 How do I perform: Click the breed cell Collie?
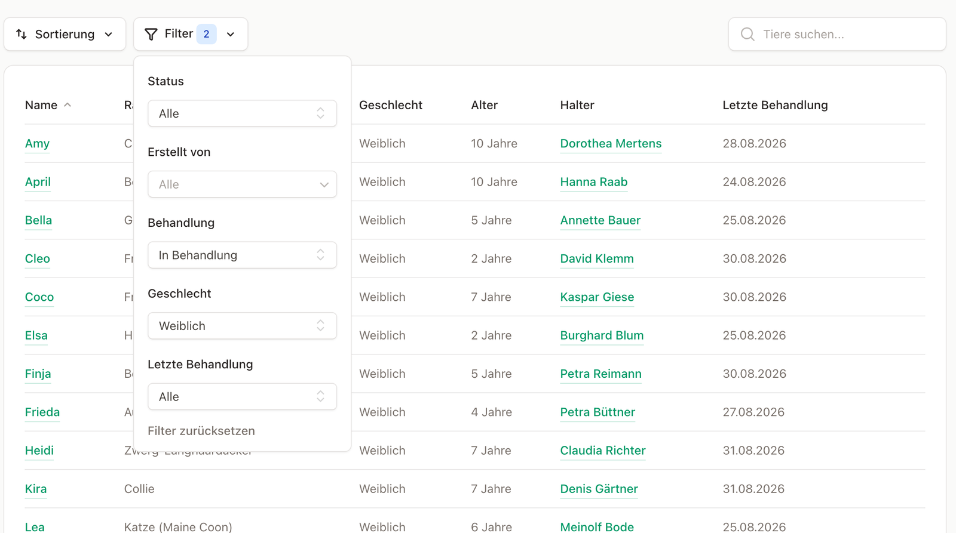139,489
